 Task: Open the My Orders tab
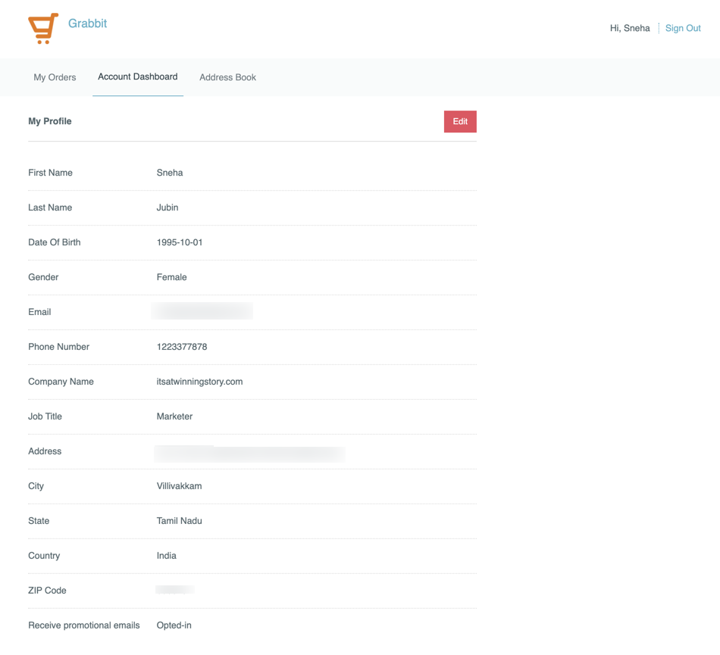(x=55, y=77)
